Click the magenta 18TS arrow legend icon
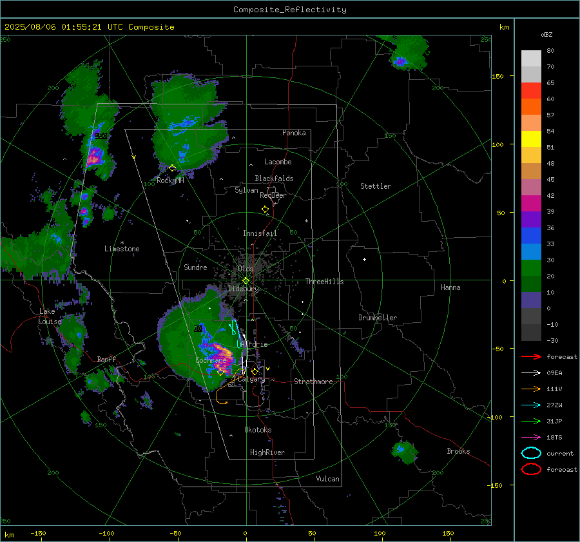580x542 pixels. (x=531, y=438)
